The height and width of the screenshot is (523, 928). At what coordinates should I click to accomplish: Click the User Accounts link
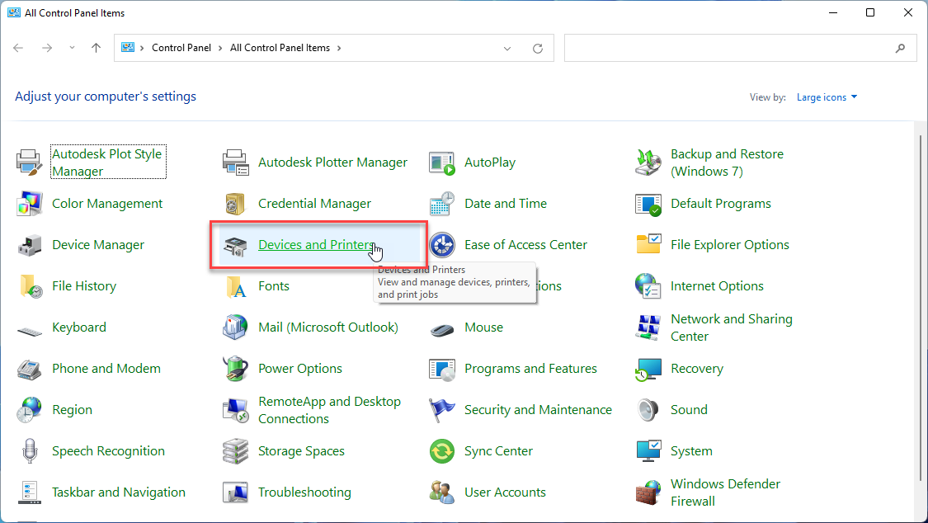tap(505, 492)
